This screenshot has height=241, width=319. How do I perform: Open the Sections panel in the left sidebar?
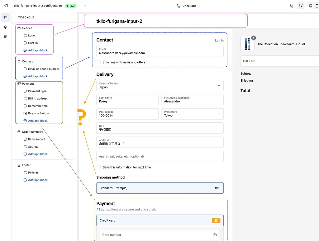click(6, 17)
